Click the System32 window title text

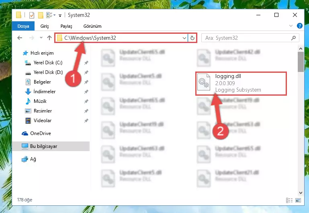[x=79, y=15]
